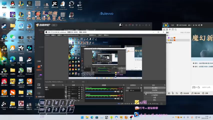This screenshot has height=120, width=213.
Task: Mute the 麦克风/Aux speaker icon in mixer
Action: (x=118, y=91)
